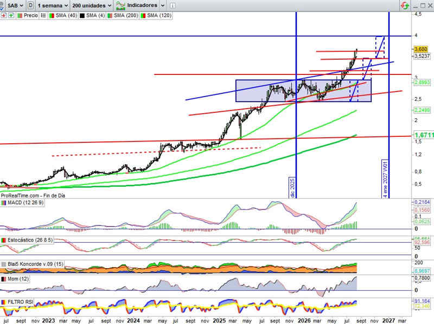Click the FILTRO RSI value label 91,184
Viewport: 434px width, 324px height.
(422, 301)
